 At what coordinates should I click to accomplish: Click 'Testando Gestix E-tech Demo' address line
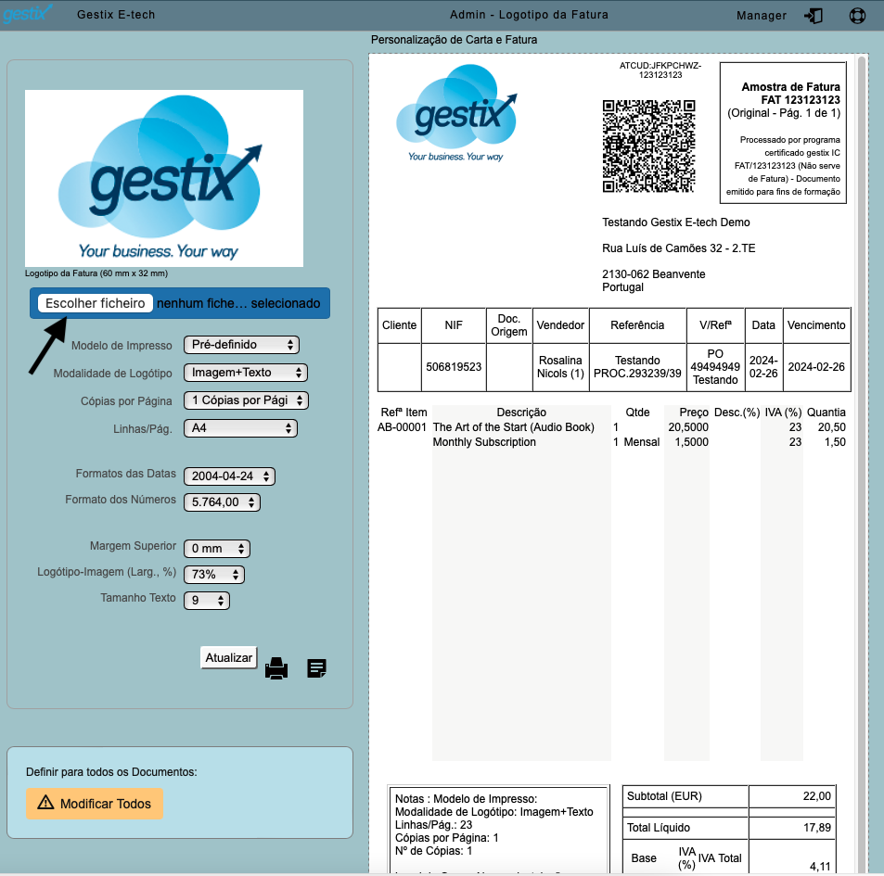(676, 222)
